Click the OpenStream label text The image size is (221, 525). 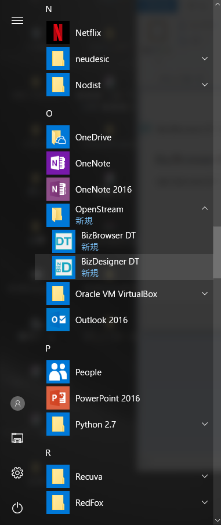(99, 209)
